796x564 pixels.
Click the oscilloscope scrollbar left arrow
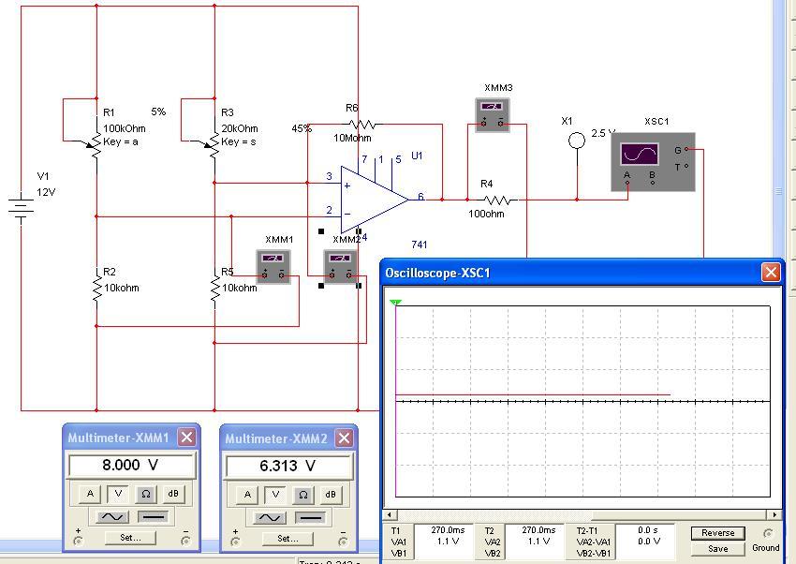[390, 514]
